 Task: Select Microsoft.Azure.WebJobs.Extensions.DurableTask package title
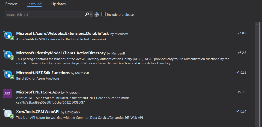pos(62,34)
